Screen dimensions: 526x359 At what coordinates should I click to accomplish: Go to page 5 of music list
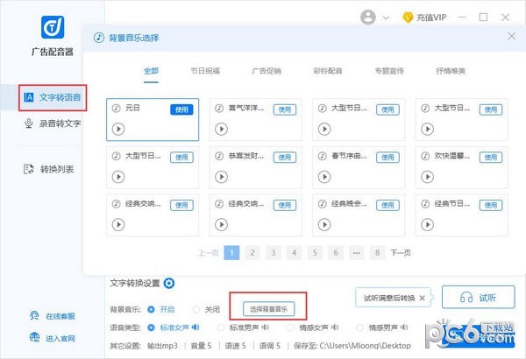click(315, 253)
